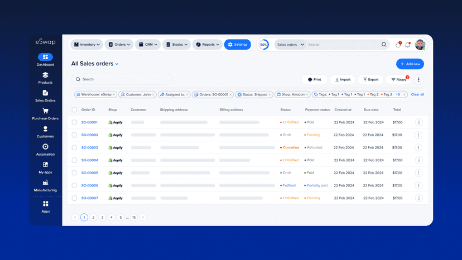
Task: Expand the Stocks menu
Action: coord(176,45)
